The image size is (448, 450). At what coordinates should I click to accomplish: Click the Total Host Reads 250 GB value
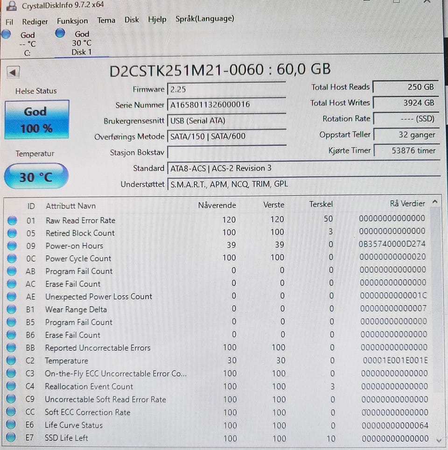pyautogui.click(x=406, y=87)
